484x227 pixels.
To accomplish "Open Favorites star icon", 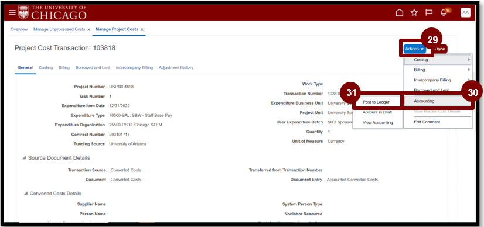I will (x=414, y=13).
